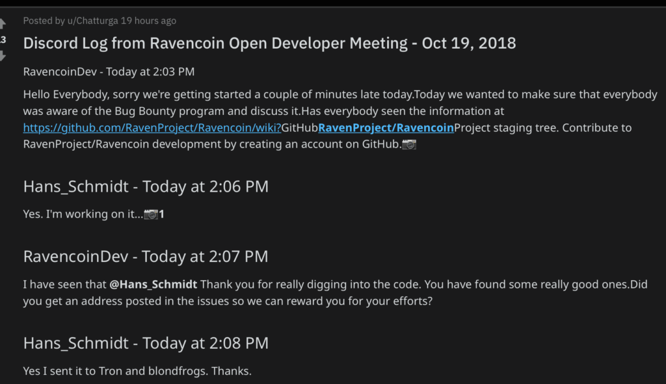Image resolution: width=666 pixels, height=384 pixels.
Task: Click the bold "1" reaction count
Action: [x=161, y=214]
